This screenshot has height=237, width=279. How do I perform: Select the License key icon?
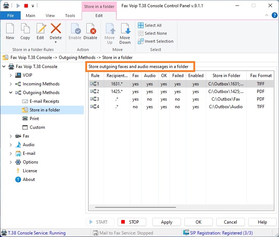(18, 171)
